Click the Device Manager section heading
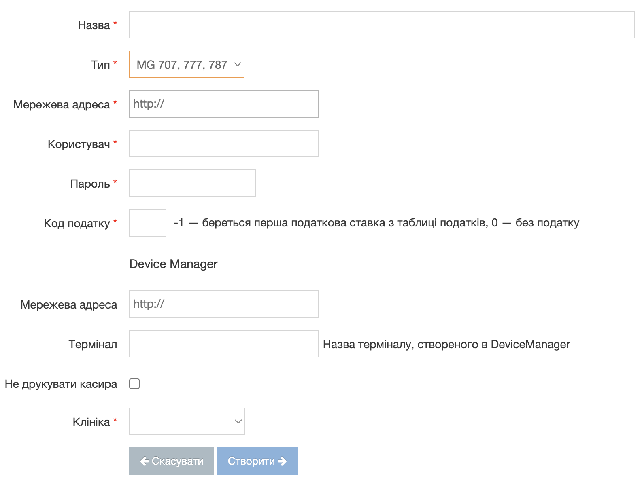Viewport: 642px width, 482px height. coord(173,264)
